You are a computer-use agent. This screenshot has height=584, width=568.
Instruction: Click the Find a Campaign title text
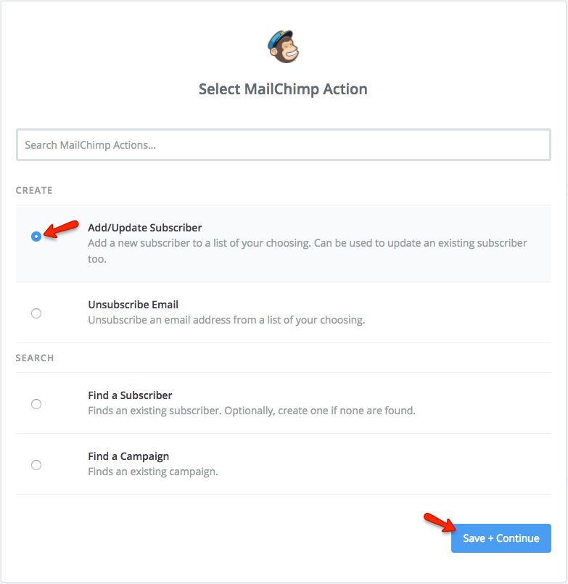128,456
